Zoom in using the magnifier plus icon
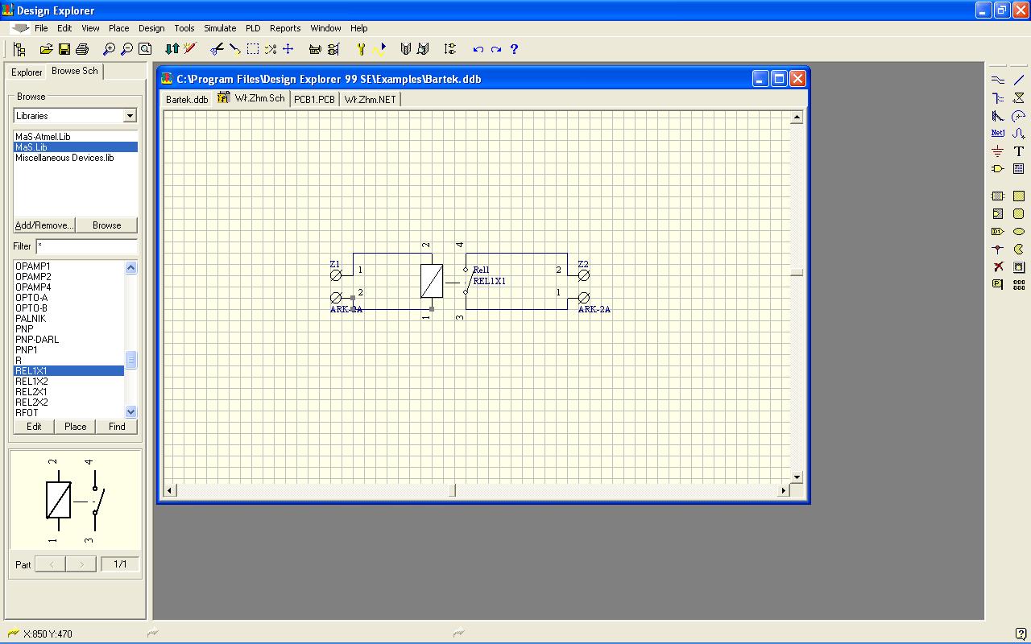Image resolution: width=1031 pixels, height=644 pixels. pyautogui.click(x=109, y=49)
